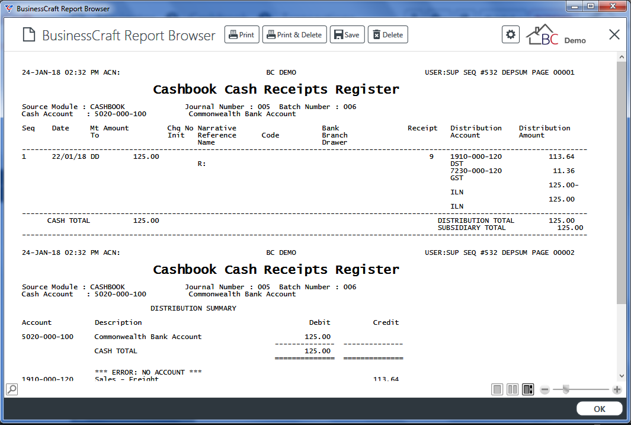Click the Print button
The height and width of the screenshot is (425, 631).
coord(242,34)
